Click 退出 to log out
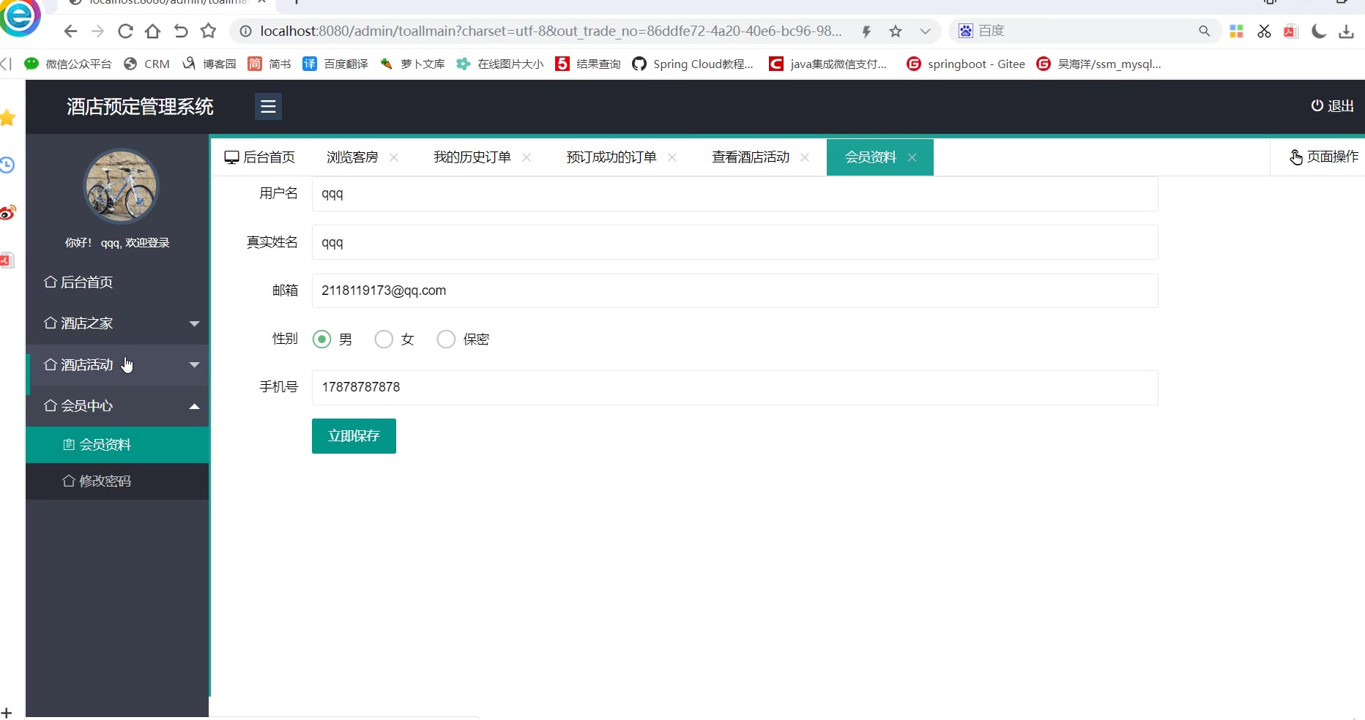The image size is (1365, 720). (1332, 106)
